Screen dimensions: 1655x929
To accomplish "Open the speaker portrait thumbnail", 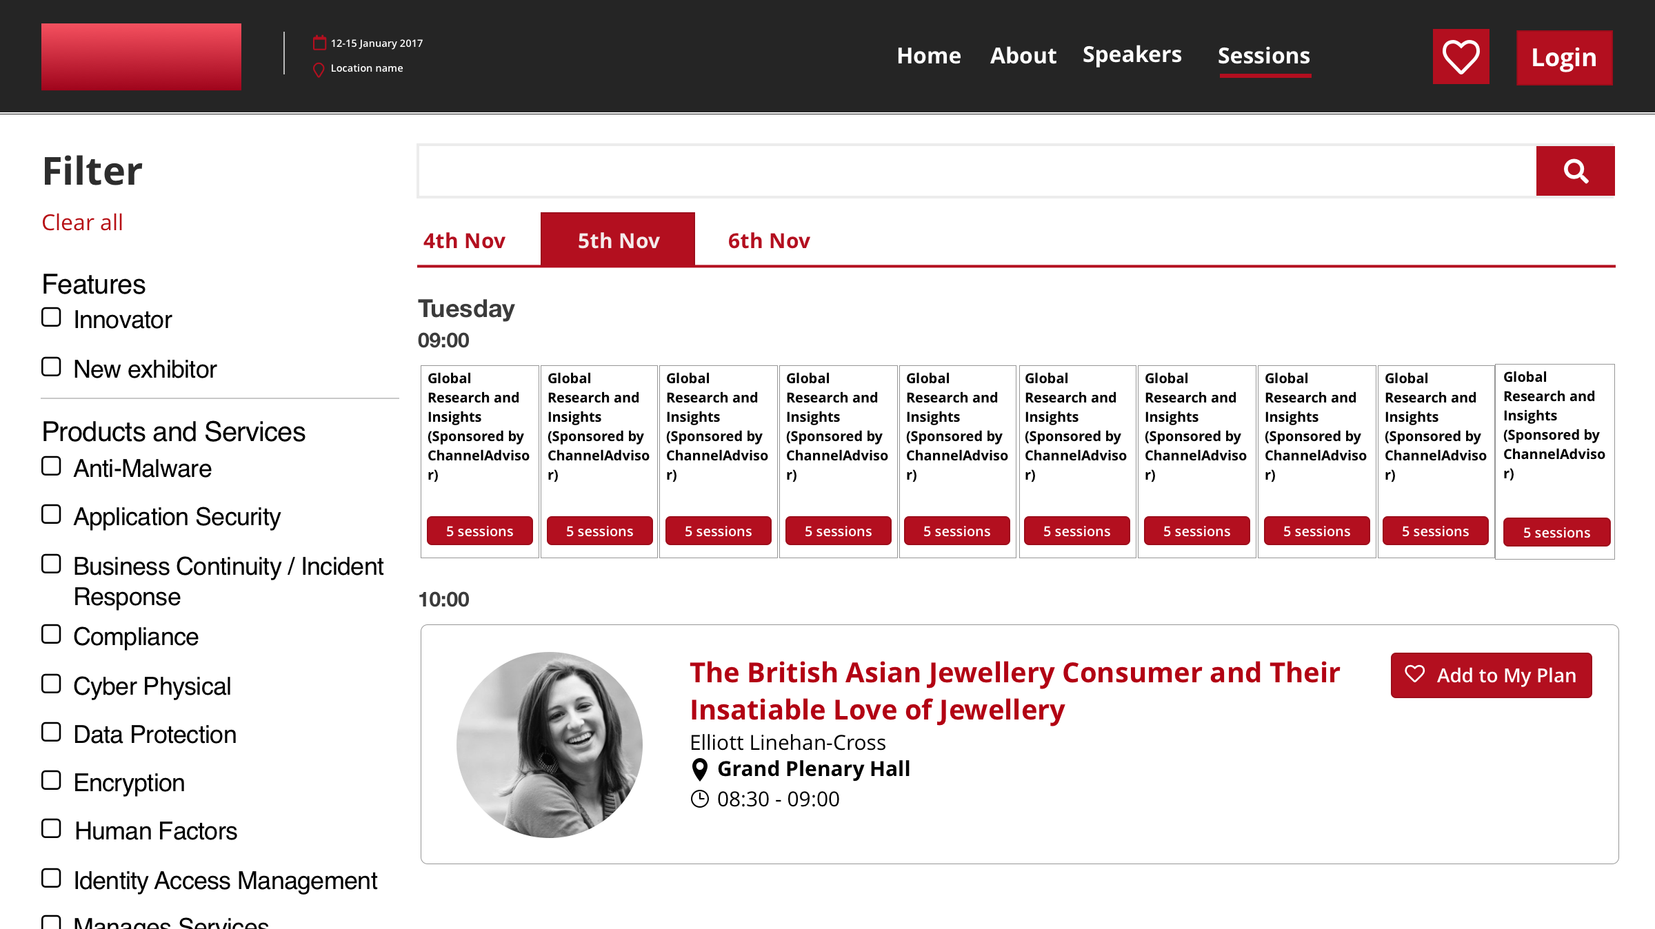I will click(550, 744).
